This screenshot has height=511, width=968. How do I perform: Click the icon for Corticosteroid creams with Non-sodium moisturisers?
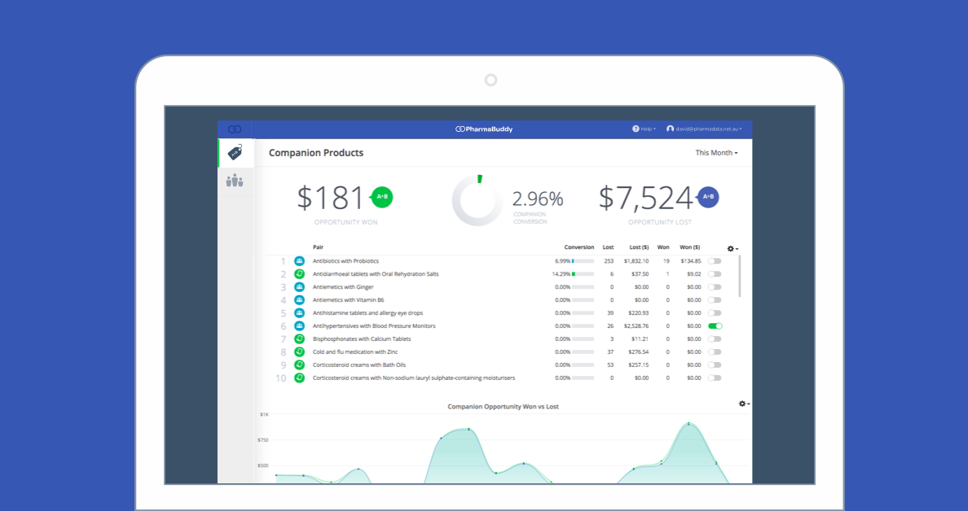(299, 378)
